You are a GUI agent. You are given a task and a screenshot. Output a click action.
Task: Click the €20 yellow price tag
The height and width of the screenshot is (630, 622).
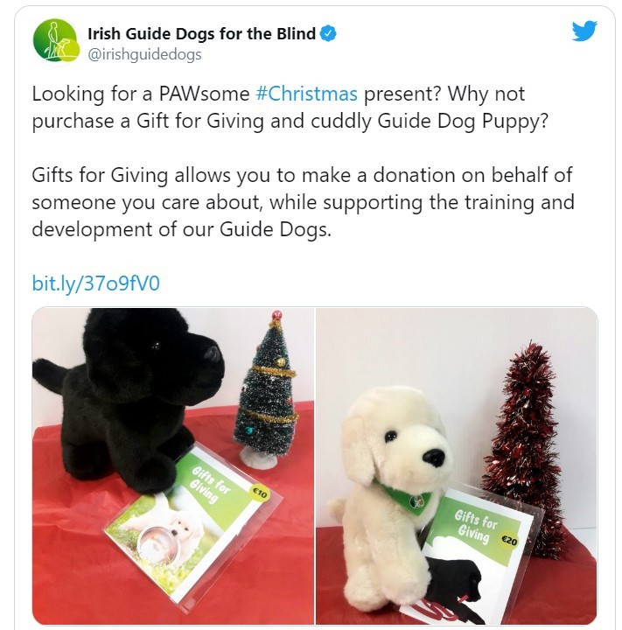tap(509, 541)
